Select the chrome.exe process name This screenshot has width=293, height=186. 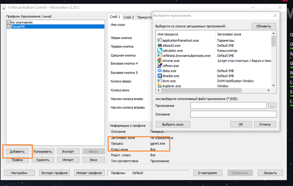171,61
